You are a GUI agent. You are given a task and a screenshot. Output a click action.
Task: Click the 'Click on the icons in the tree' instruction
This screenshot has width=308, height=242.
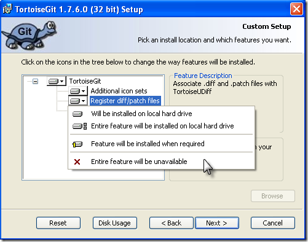tap(138, 62)
